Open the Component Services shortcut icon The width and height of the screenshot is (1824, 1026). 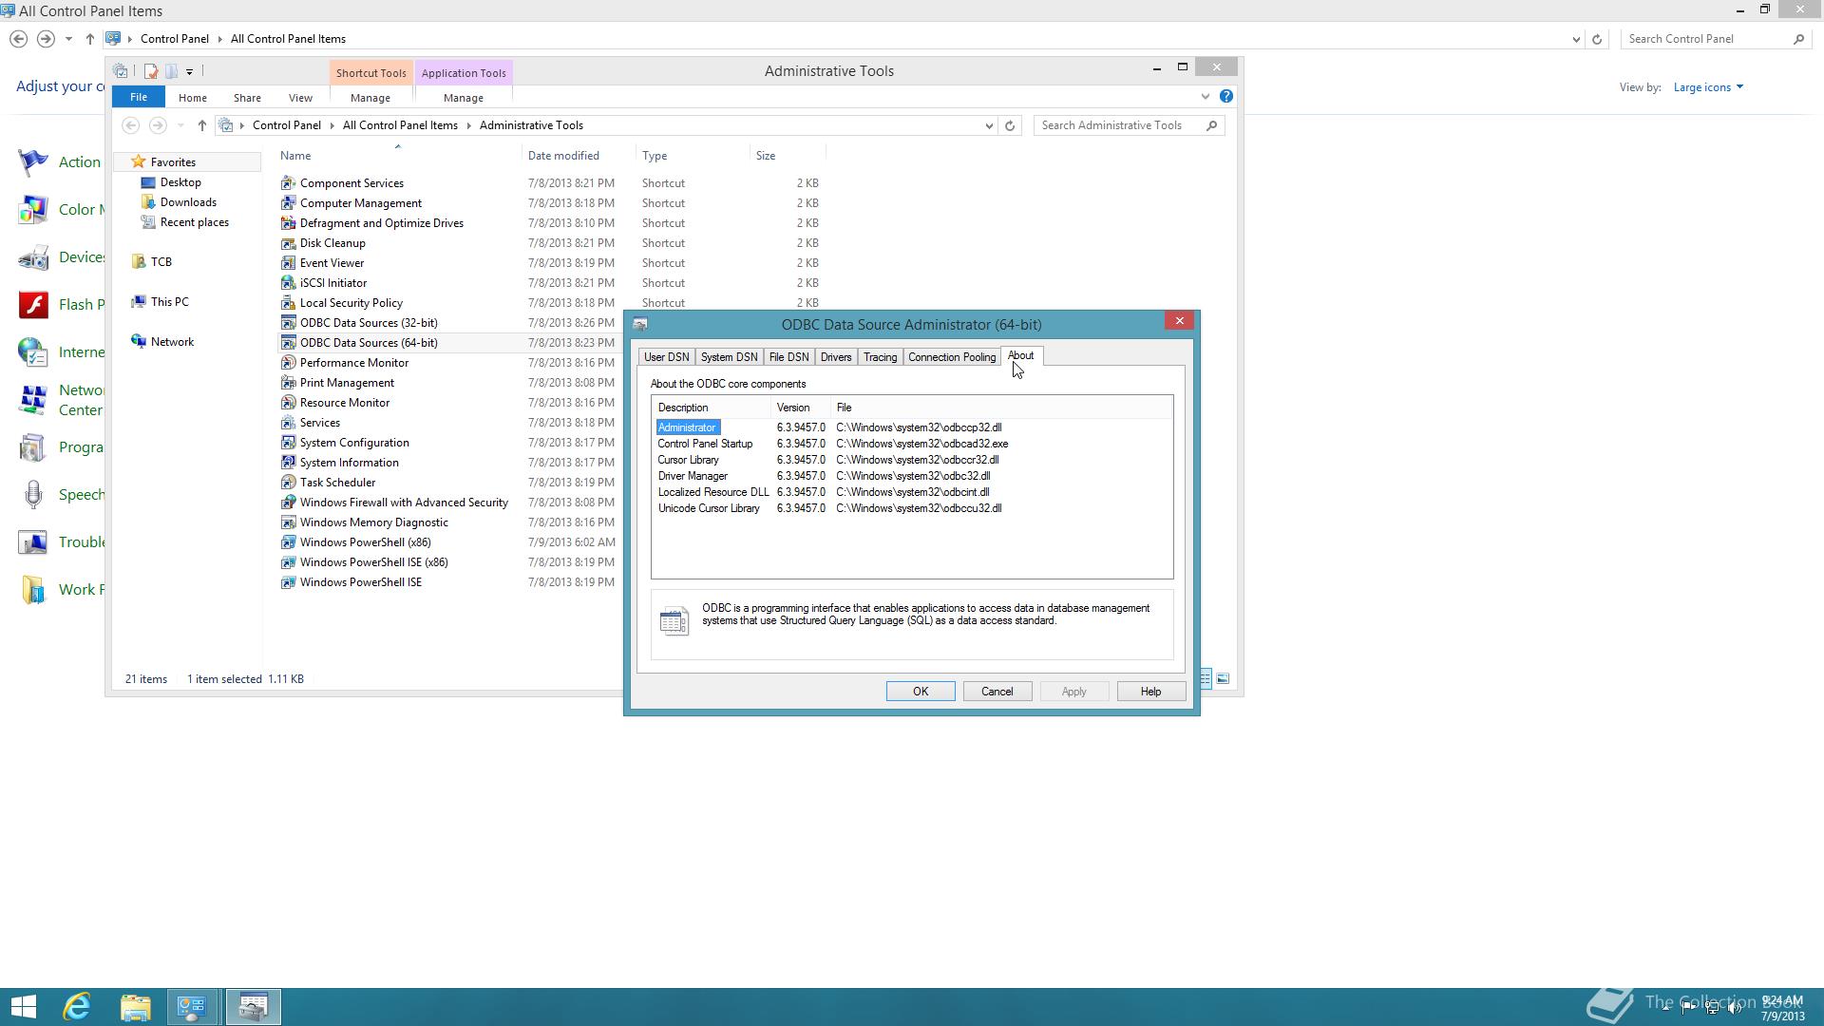coord(289,183)
